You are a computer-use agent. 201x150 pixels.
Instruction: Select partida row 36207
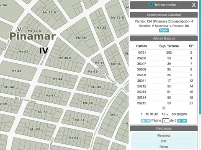tap(164, 64)
